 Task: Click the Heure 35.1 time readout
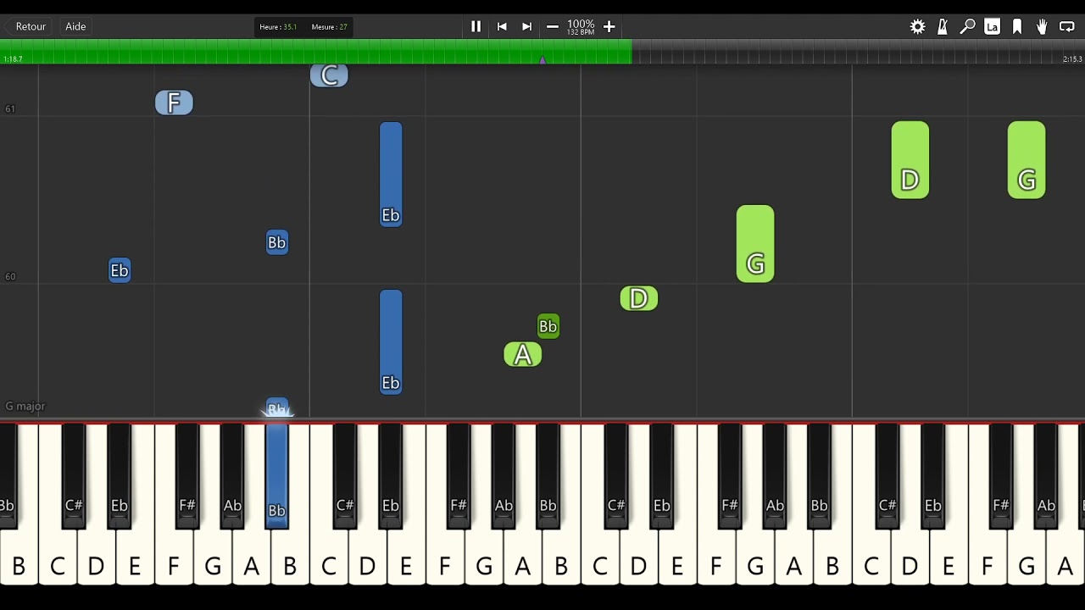278,27
